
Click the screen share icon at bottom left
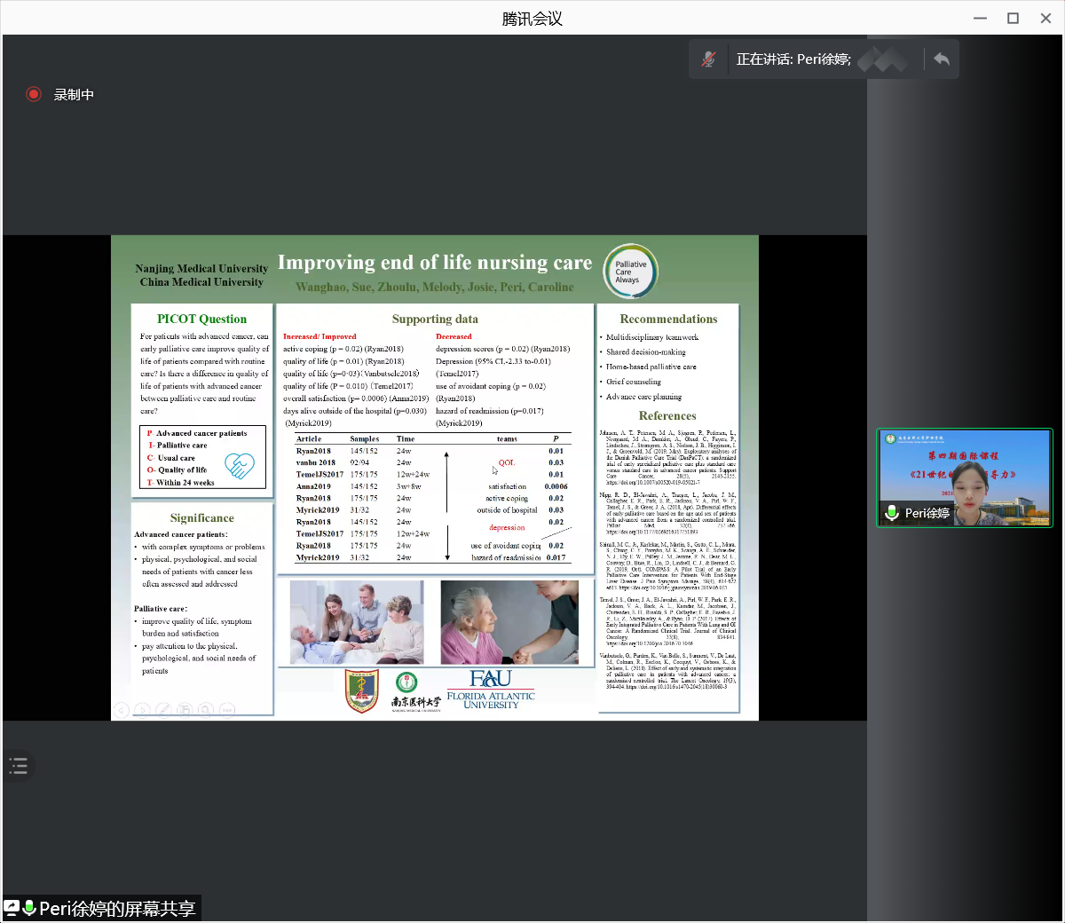(12, 908)
